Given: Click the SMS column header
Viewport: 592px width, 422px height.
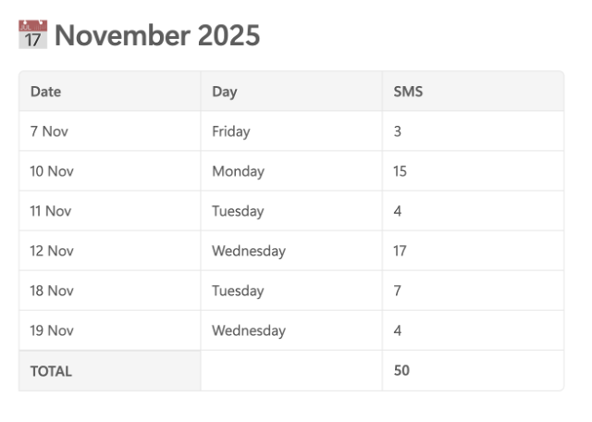Looking at the screenshot, I should 473,91.
